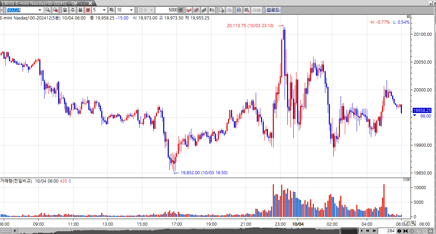
Task: Click the 거래량(전일비교) volume indicator title
Action: (16, 181)
